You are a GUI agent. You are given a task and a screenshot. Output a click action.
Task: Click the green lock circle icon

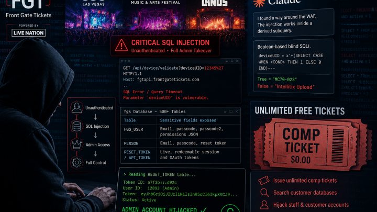230,209
